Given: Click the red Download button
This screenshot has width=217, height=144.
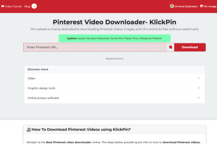Looking at the screenshot, I should (x=190, y=47).
